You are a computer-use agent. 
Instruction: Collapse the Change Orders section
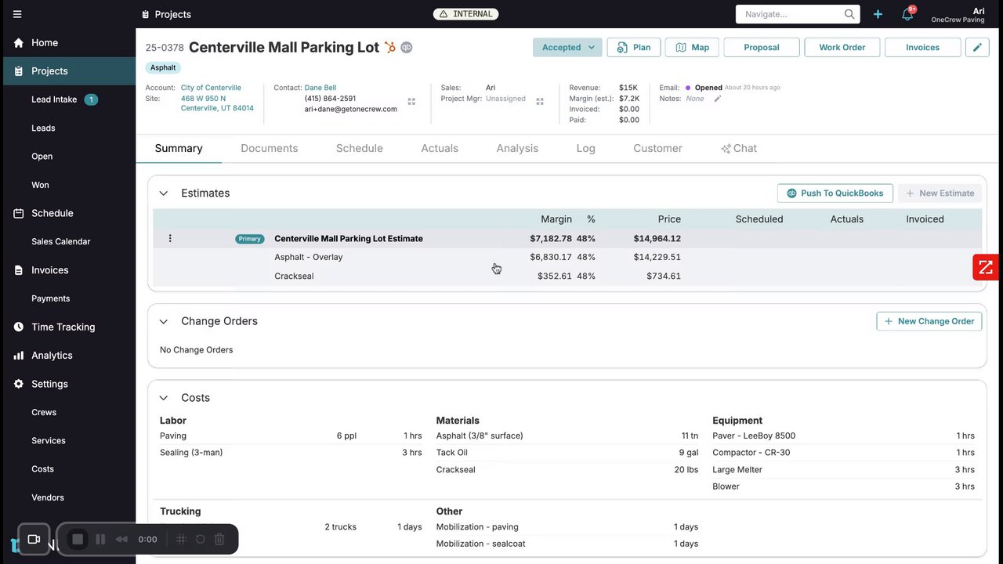pyautogui.click(x=164, y=321)
